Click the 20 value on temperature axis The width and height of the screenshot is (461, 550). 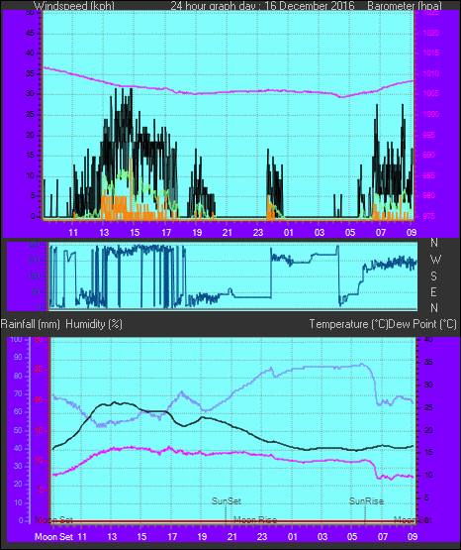point(428,430)
